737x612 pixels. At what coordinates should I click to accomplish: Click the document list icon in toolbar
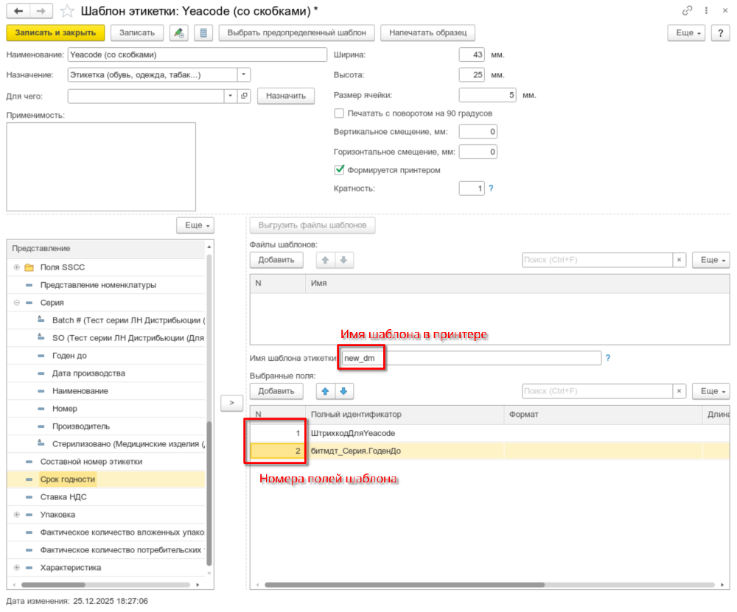coord(203,33)
